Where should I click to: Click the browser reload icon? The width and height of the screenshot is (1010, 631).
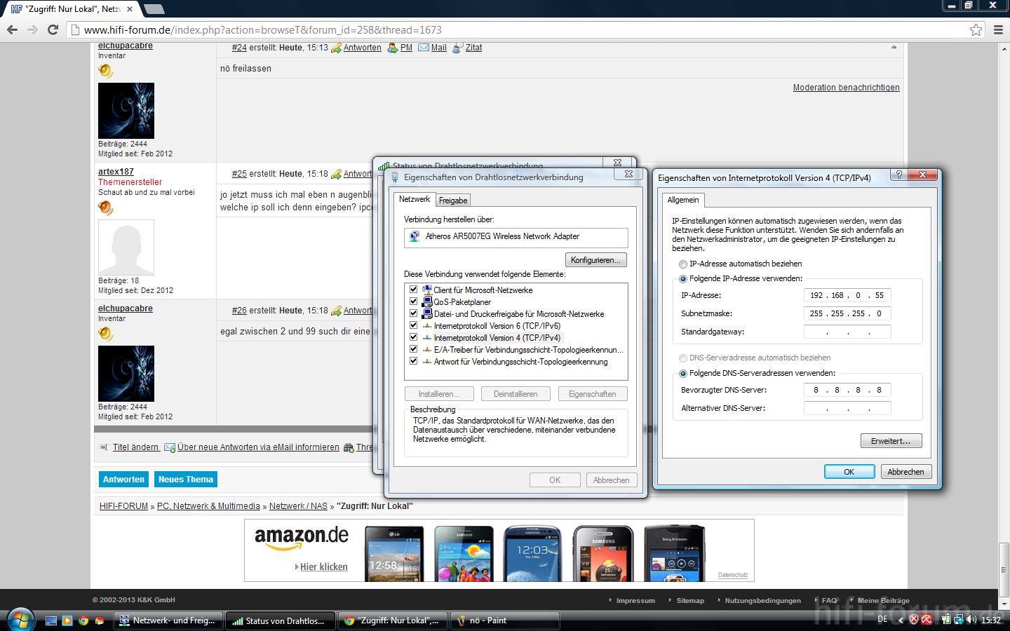53,29
